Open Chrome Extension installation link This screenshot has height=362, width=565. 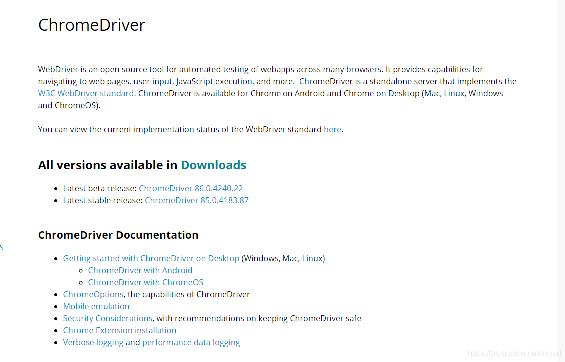click(x=120, y=330)
